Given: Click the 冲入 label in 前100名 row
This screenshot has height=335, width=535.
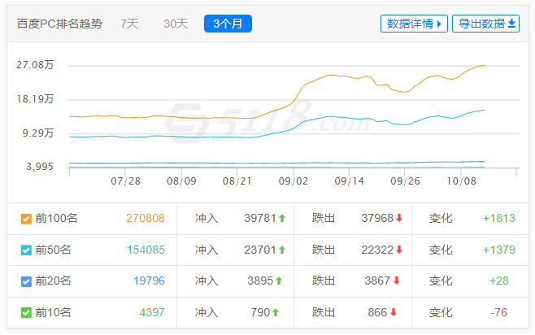Looking at the screenshot, I should point(207,218).
